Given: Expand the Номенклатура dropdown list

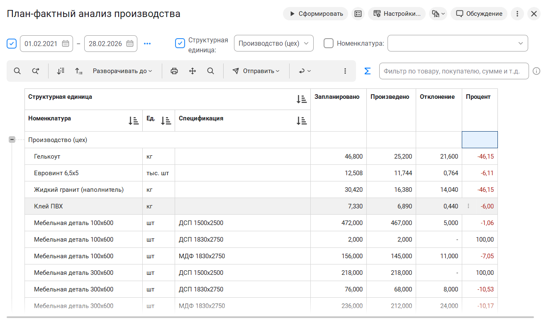Looking at the screenshot, I should (x=520, y=43).
